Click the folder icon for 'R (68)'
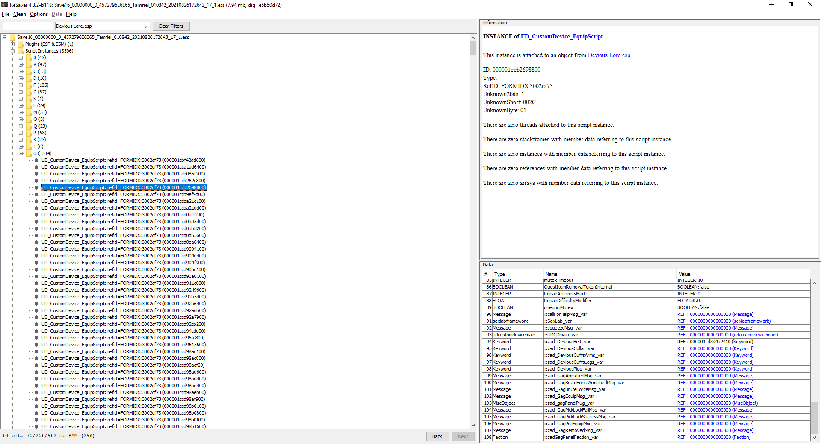The image size is (821, 444). click(29, 133)
